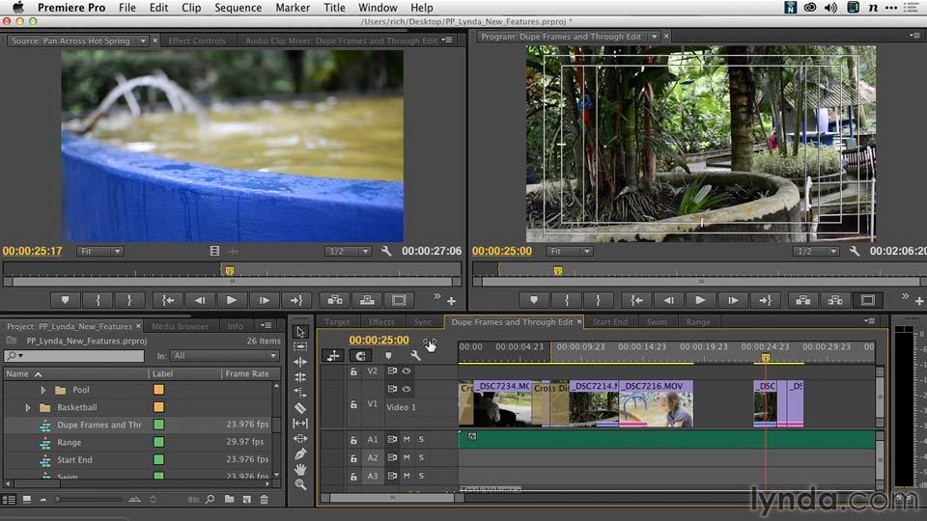Expand the Pool bin

click(x=43, y=390)
